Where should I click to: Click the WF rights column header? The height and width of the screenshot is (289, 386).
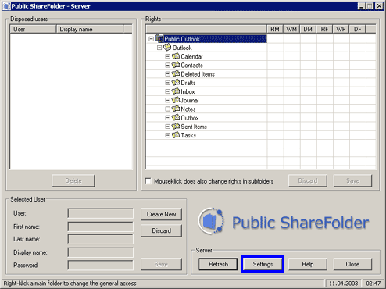(341, 29)
